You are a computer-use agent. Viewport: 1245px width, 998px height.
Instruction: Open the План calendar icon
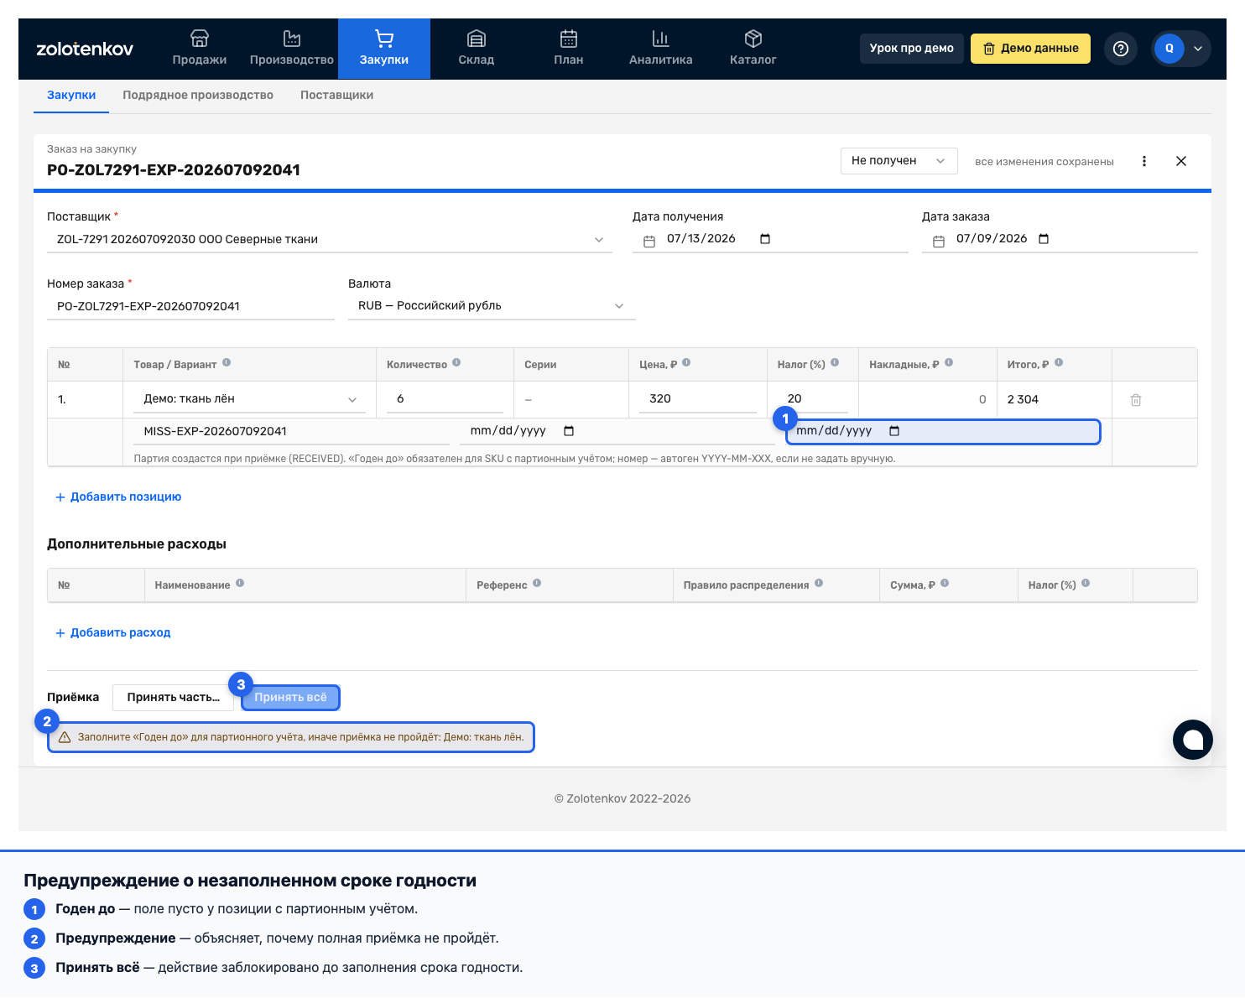(569, 39)
